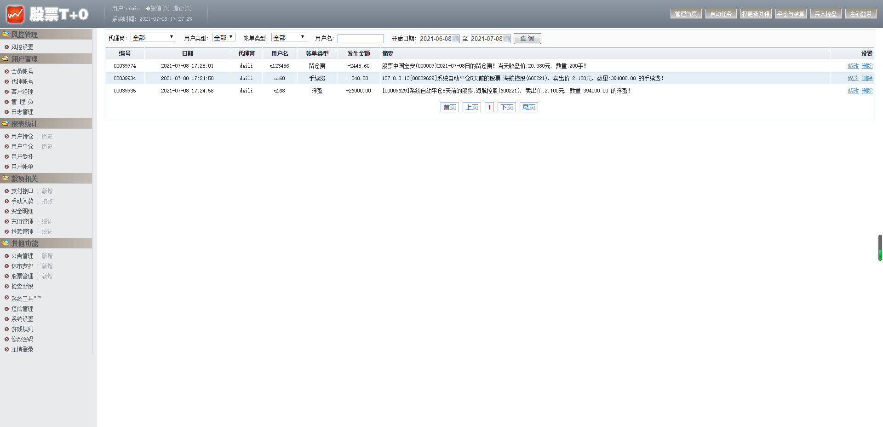Click 统计 beside 提款管理
883x427 pixels.
pyautogui.click(x=47, y=231)
